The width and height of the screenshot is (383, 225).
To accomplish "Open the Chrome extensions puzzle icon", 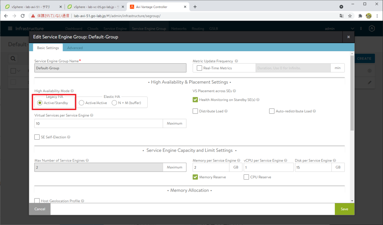I will point(360,16).
